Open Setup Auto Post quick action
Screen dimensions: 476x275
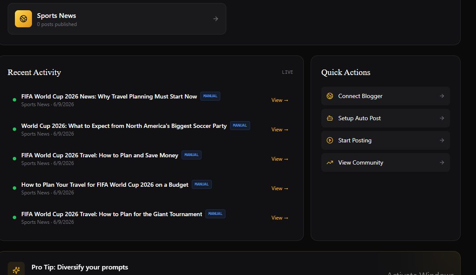coord(386,118)
